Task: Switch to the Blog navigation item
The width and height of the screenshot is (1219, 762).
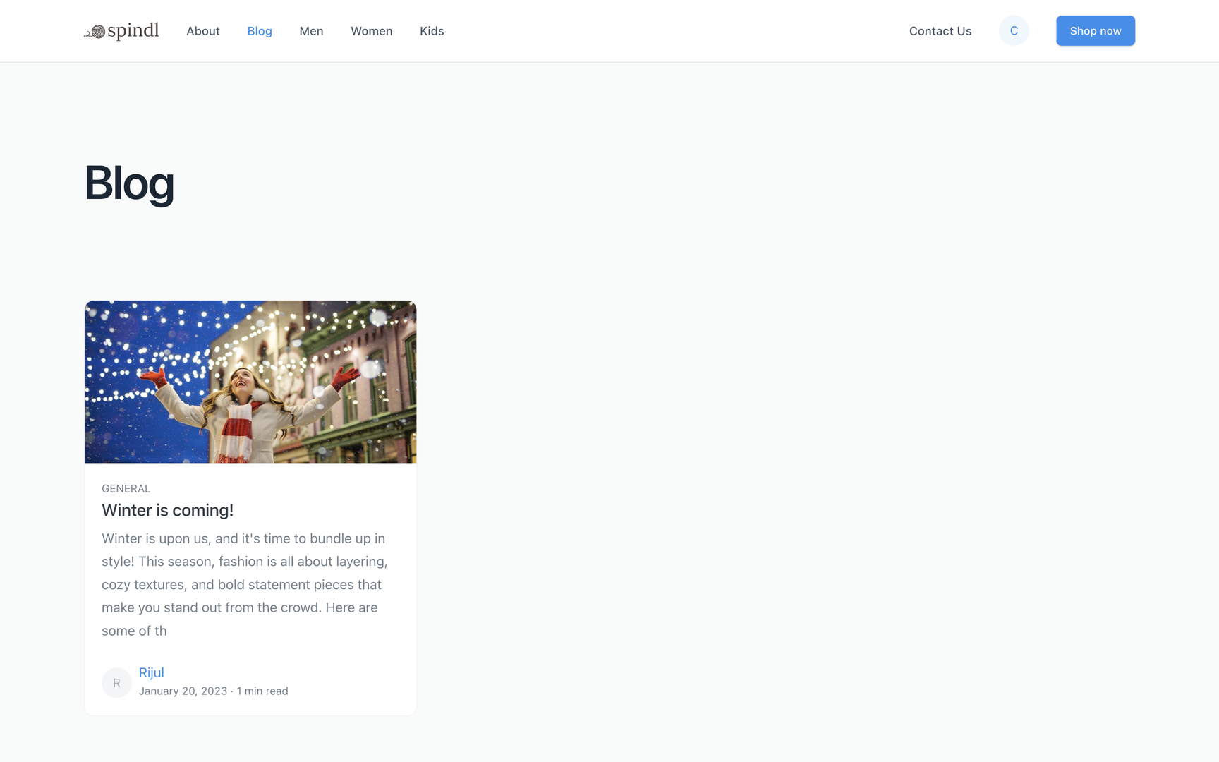Action: [x=260, y=31]
